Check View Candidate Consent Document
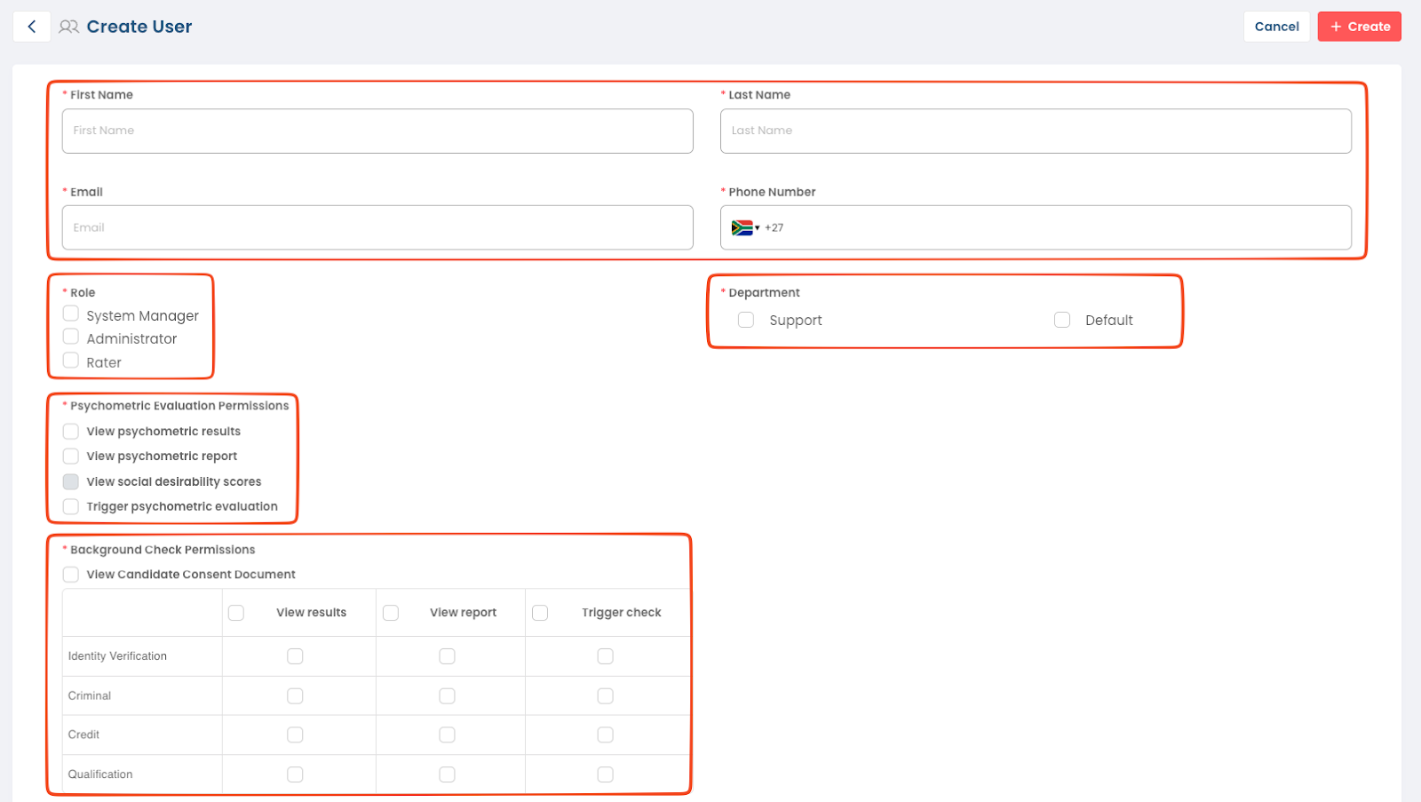The image size is (1421, 802). [x=71, y=575]
